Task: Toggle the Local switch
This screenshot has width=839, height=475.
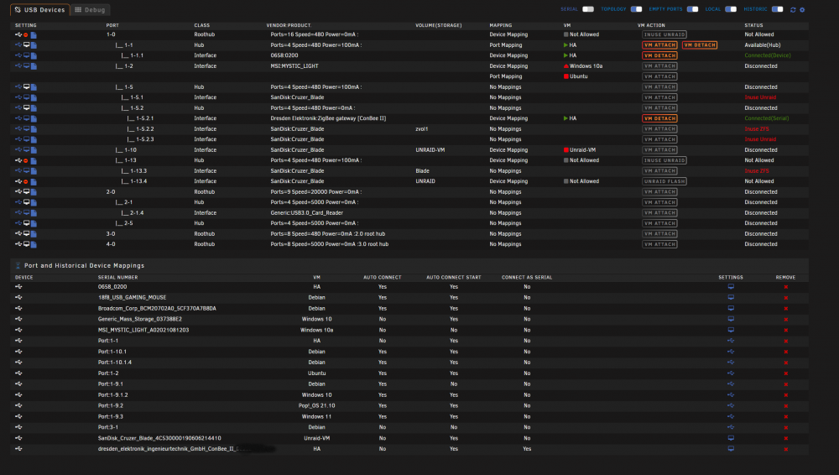Action: pos(731,9)
